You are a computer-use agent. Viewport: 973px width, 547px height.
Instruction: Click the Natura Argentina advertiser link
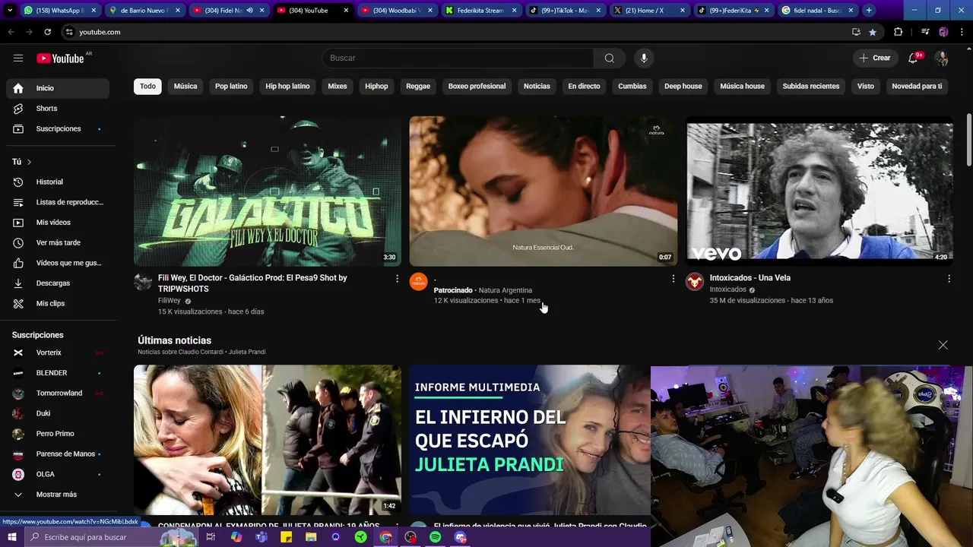point(505,290)
